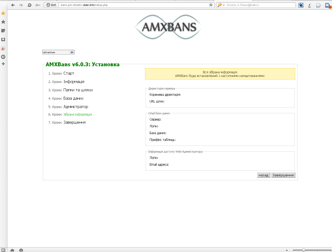Click the page zoom slider handle
Screen dimensions: 332x252
tap(304, 250)
